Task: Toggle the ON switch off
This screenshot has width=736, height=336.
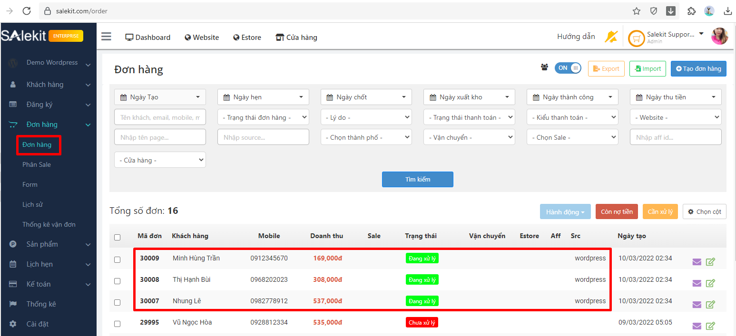Action: tap(568, 68)
